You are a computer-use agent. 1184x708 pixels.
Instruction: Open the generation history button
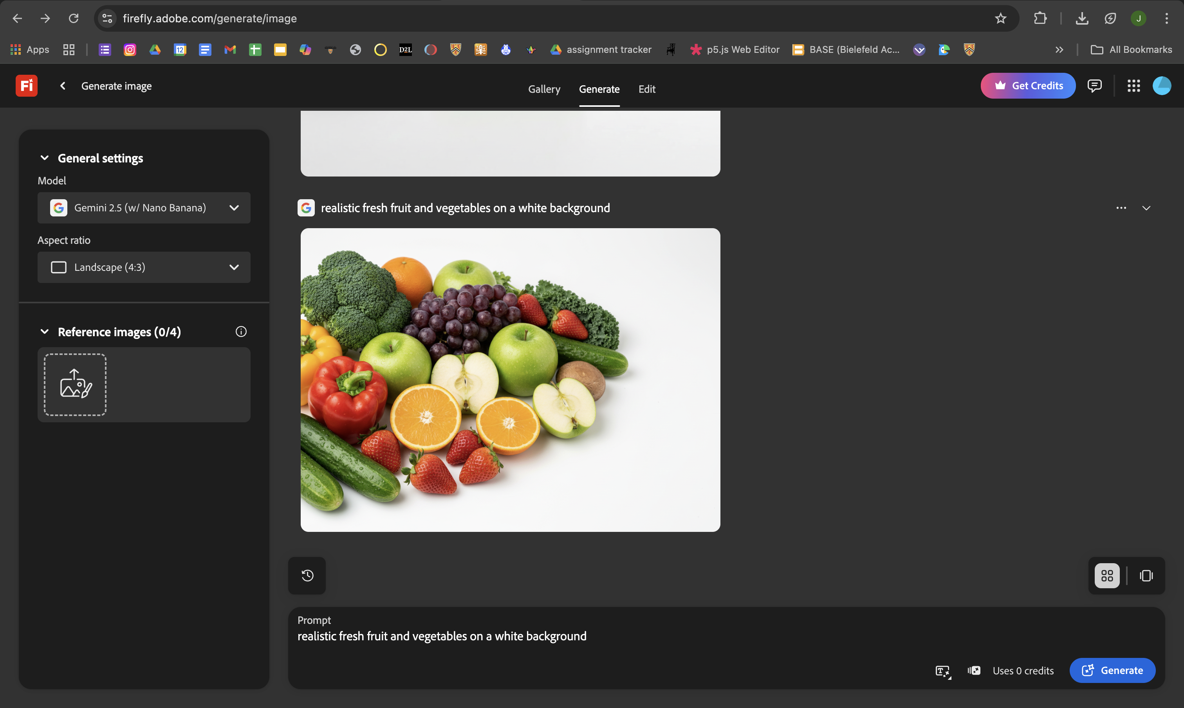tap(307, 575)
